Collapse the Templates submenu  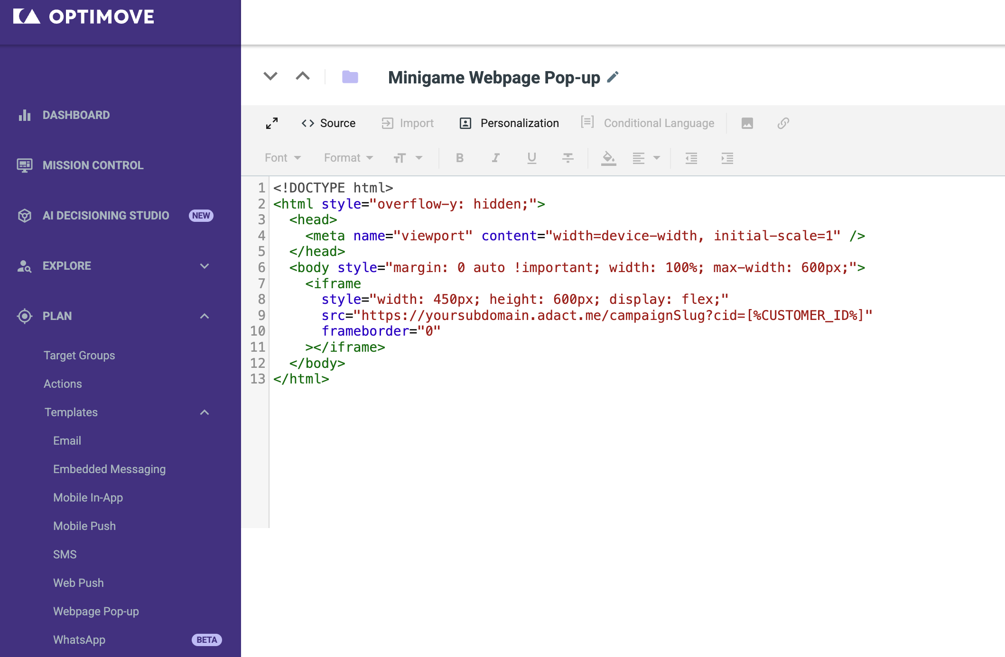pos(205,412)
